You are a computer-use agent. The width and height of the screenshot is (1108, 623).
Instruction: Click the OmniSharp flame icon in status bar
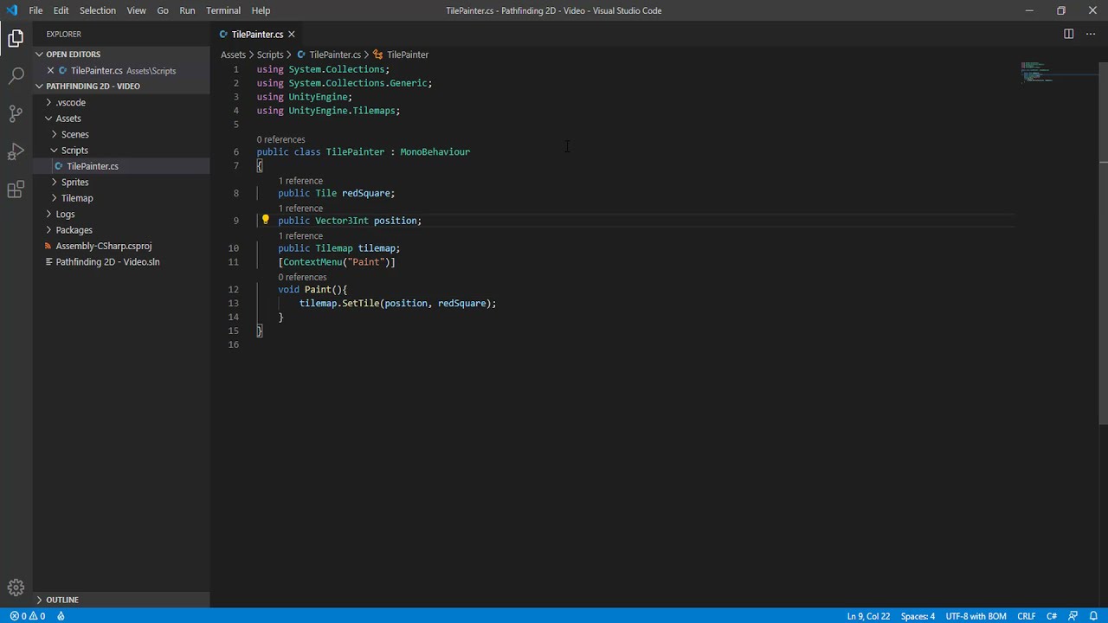[61, 616]
